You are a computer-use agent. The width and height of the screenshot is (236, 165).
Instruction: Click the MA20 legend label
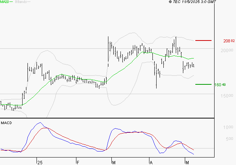pos(5,2)
